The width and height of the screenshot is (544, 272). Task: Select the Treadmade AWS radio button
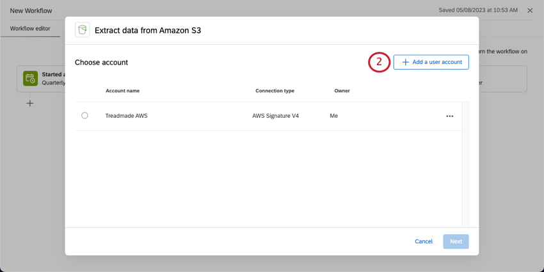[x=84, y=116]
